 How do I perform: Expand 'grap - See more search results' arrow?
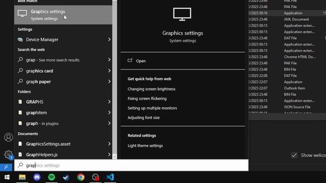[x=109, y=60]
